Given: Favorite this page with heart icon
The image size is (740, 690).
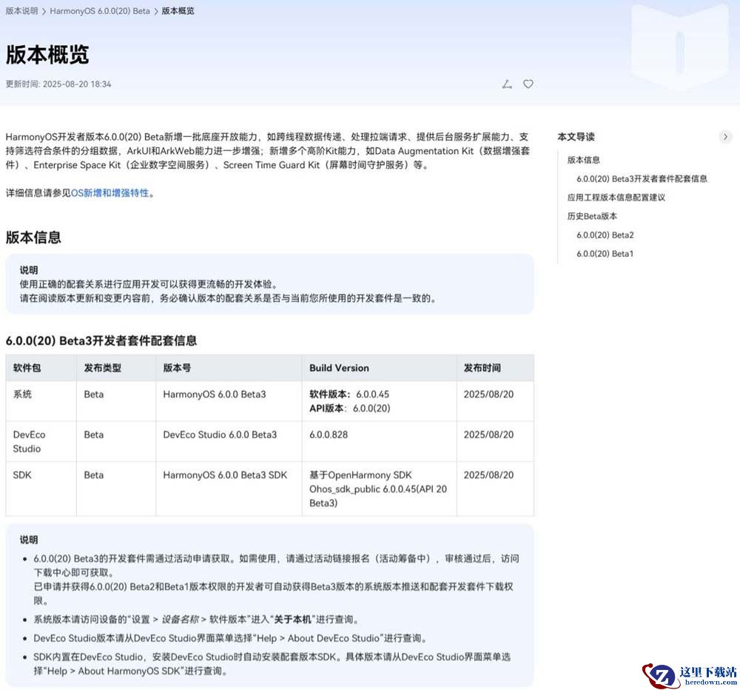Looking at the screenshot, I should point(528,84).
